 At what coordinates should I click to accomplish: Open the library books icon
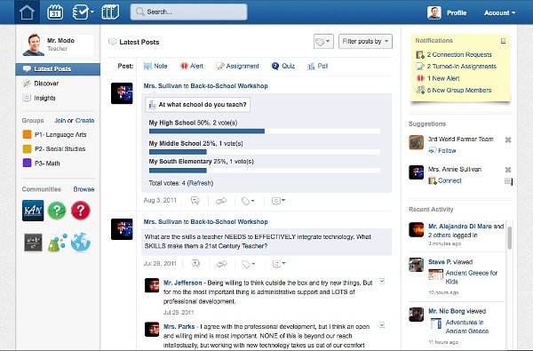110,12
